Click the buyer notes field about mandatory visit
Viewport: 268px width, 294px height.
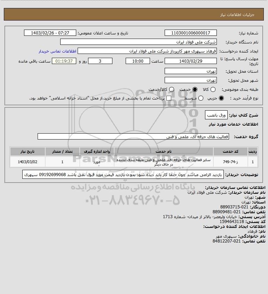pos(123,175)
